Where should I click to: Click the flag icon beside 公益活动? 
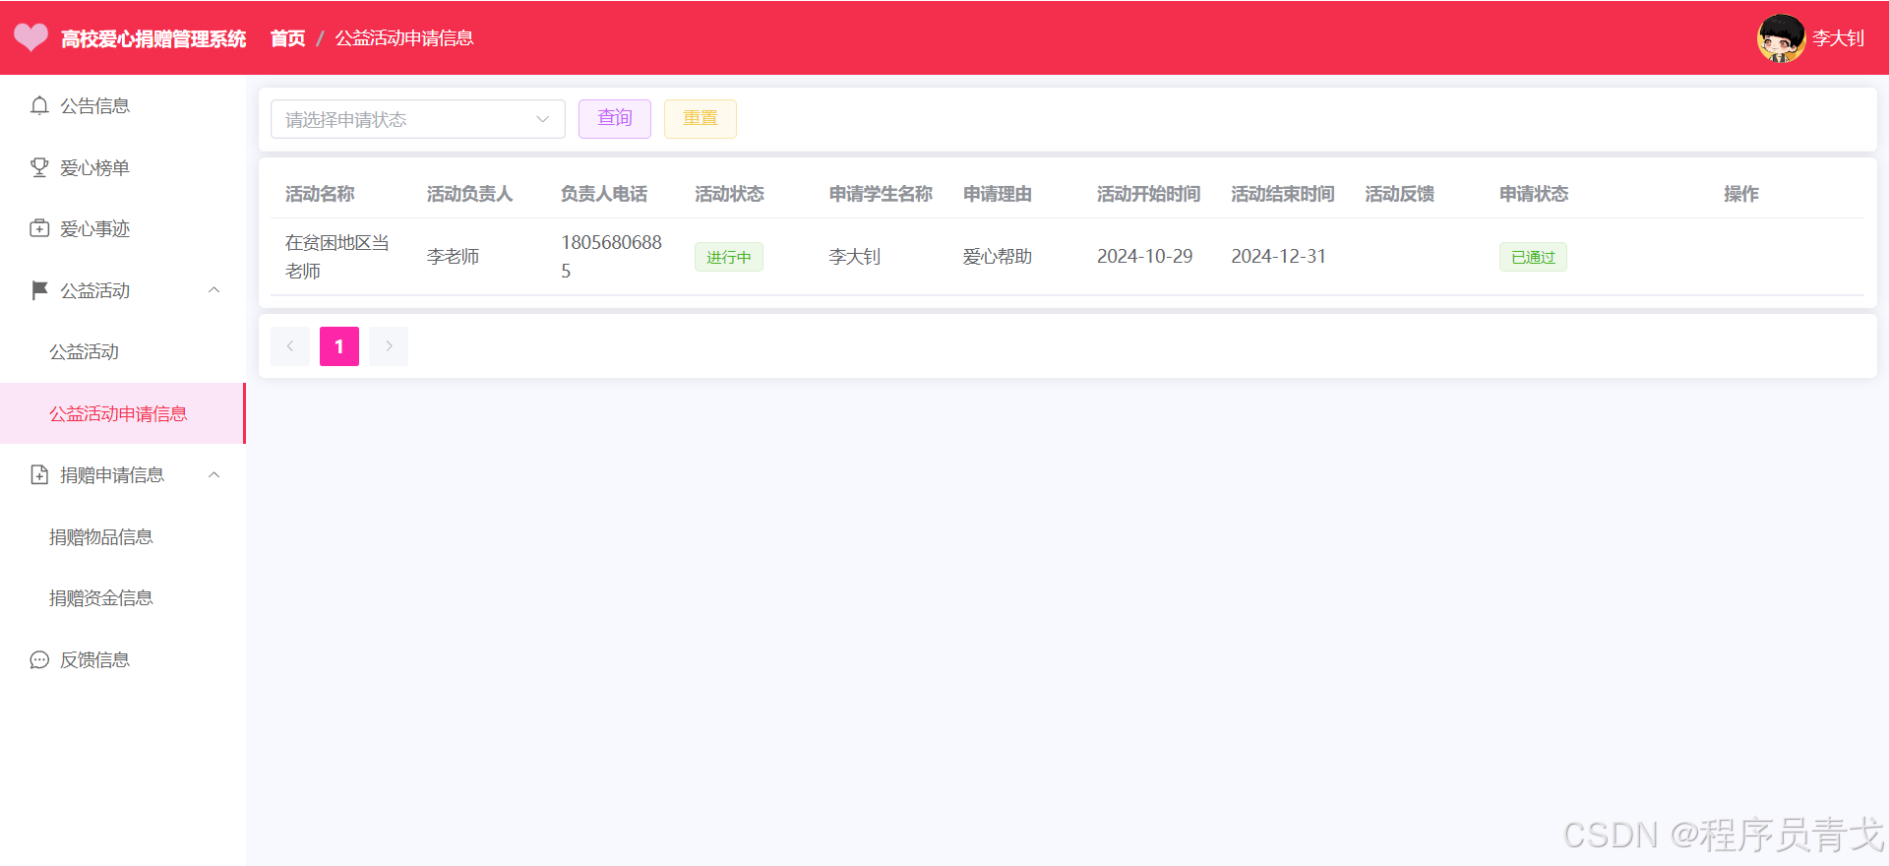click(39, 290)
